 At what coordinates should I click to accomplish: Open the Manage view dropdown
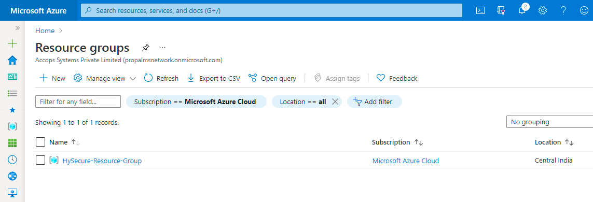(105, 78)
